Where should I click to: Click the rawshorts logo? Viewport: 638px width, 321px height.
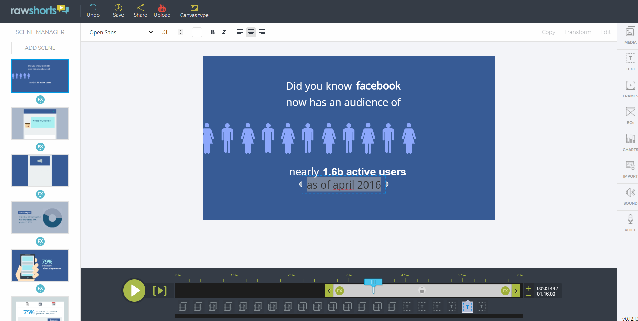(40, 10)
